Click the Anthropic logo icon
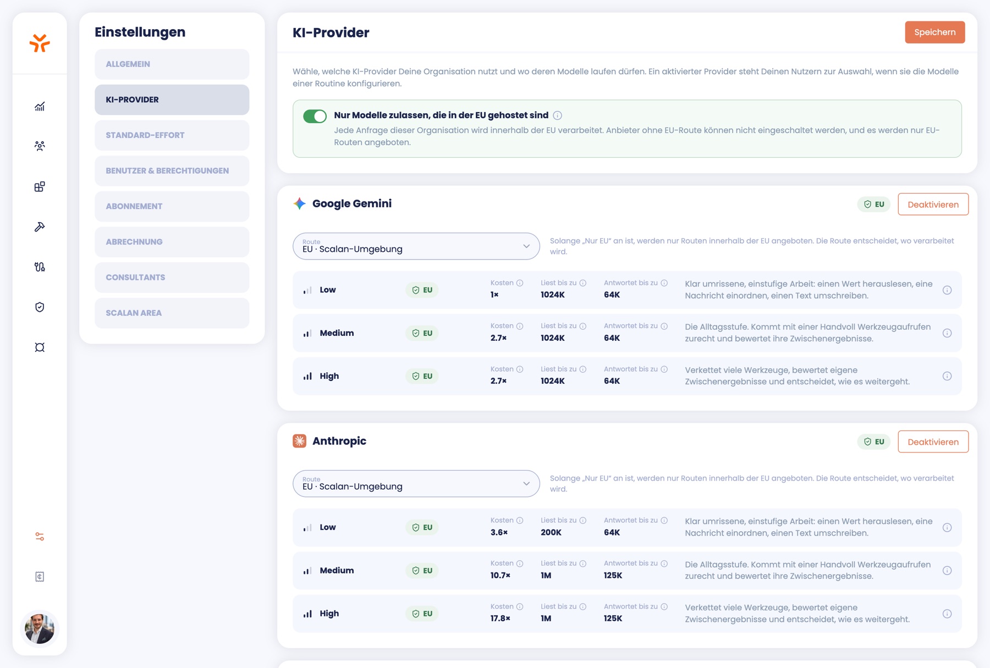The width and height of the screenshot is (990, 668). tap(300, 441)
